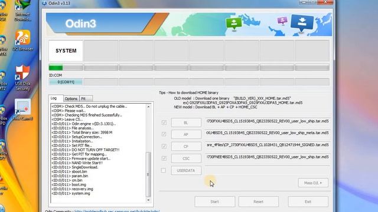The width and height of the screenshot is (378, 212).
Task: Select log line 'Get PIT for mapping..'
Action: [x=79, y=154]
